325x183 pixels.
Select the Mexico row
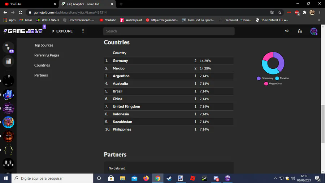point(169,68)
